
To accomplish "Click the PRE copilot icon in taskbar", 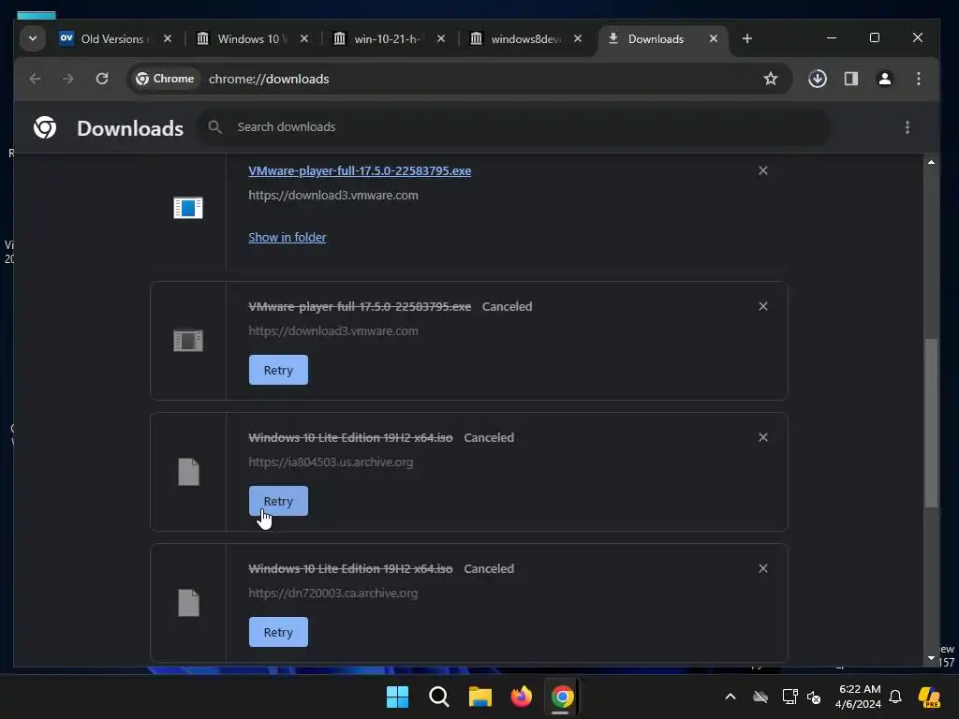I will 929,697.
